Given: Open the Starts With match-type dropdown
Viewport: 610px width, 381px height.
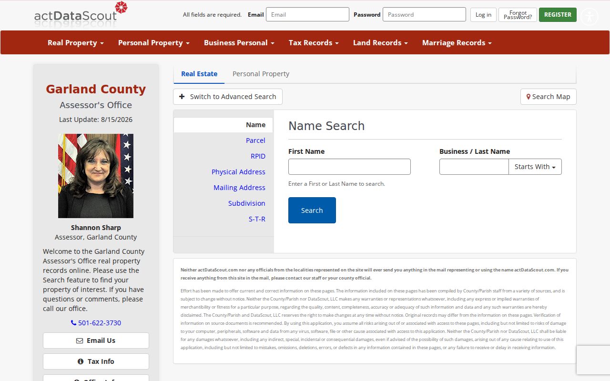Looking at the screenshot, I should coord(535,167).
